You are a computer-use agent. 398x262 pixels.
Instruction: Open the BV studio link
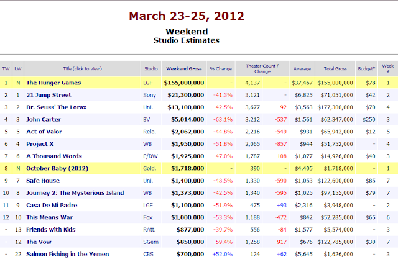pos(147,119)
